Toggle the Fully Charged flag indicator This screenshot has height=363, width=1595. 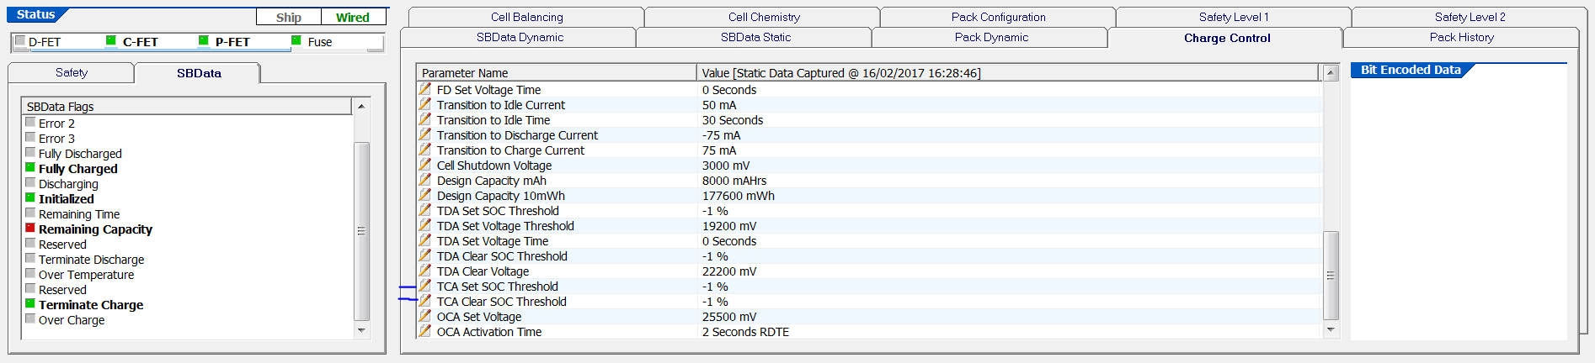pyautogui.click(x=30, y=167)
